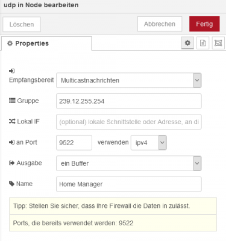This screenshot has width=226, height=241.
Task: Focus the Gruppe address field
Action: [x=129, y=101]
